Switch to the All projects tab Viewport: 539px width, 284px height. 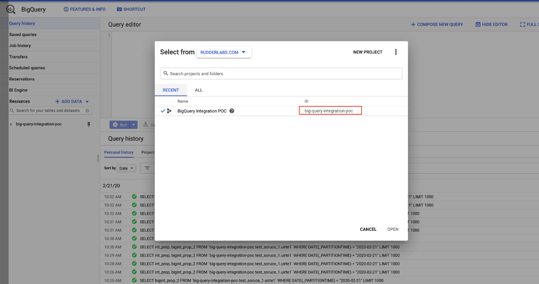(x=199, y=90)
